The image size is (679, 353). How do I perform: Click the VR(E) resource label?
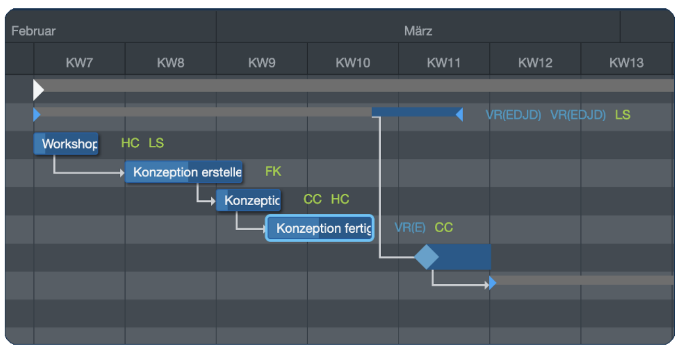click(410, 228)
